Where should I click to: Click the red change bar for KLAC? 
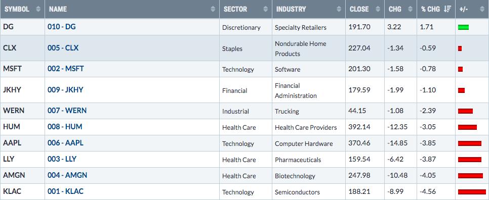click(x=472, y=192)
